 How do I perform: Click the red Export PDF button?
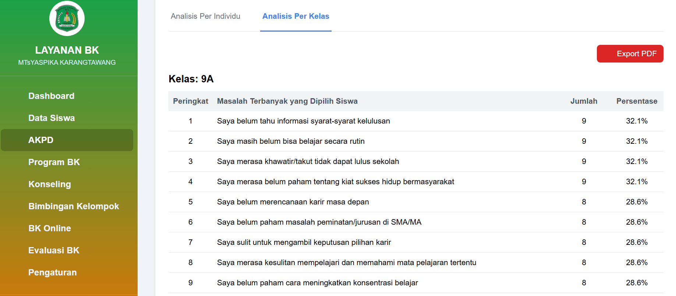[x=630, y=54]
